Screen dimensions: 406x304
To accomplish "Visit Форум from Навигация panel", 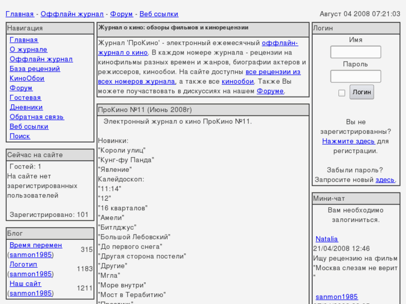I will coord(21,88).
